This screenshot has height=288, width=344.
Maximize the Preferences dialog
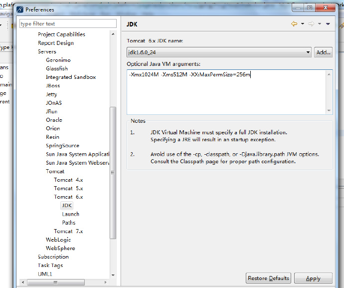coord(310,8)
